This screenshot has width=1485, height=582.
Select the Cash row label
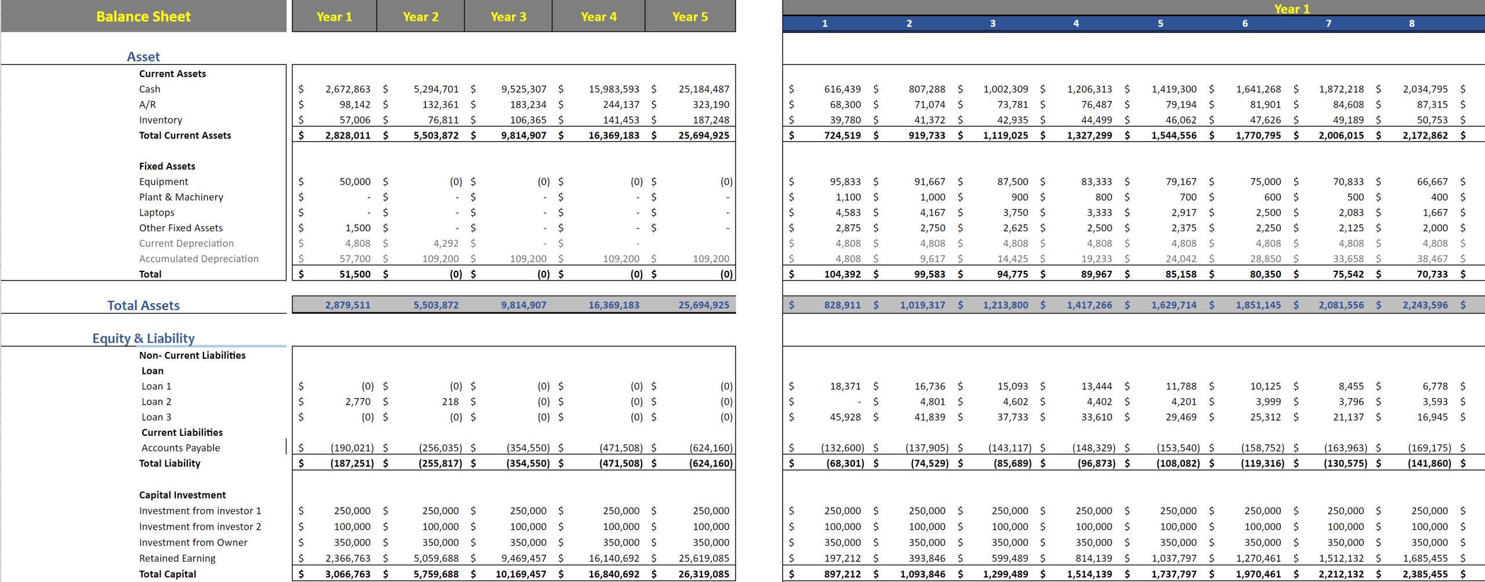click(150, 89)
